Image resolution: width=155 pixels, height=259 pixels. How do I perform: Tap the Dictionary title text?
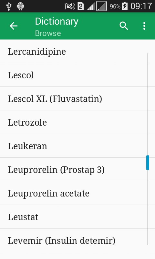click(57, 22)
